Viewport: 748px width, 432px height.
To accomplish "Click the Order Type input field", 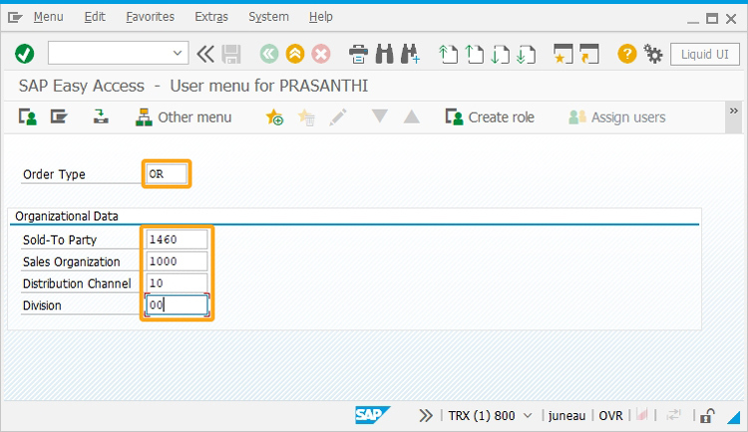I will 167,174.
